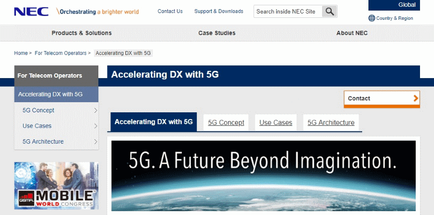Click the For Telecom Operators breadcrumb
The width and height of the screenshot is (434, 215).
[60, 53]
